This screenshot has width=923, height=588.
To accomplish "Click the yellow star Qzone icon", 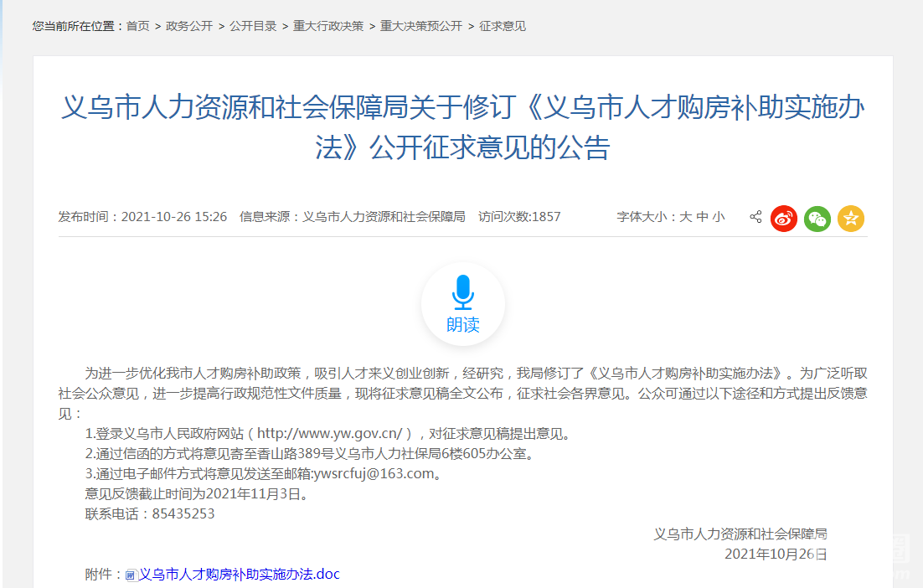I will click(x=851, y=219).
